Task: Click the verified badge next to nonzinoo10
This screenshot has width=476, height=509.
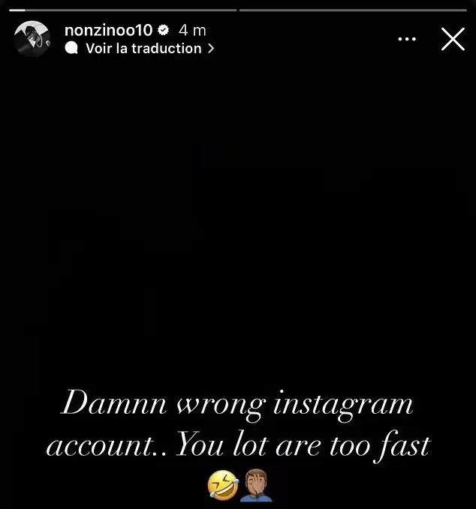Action: (163, 30)
